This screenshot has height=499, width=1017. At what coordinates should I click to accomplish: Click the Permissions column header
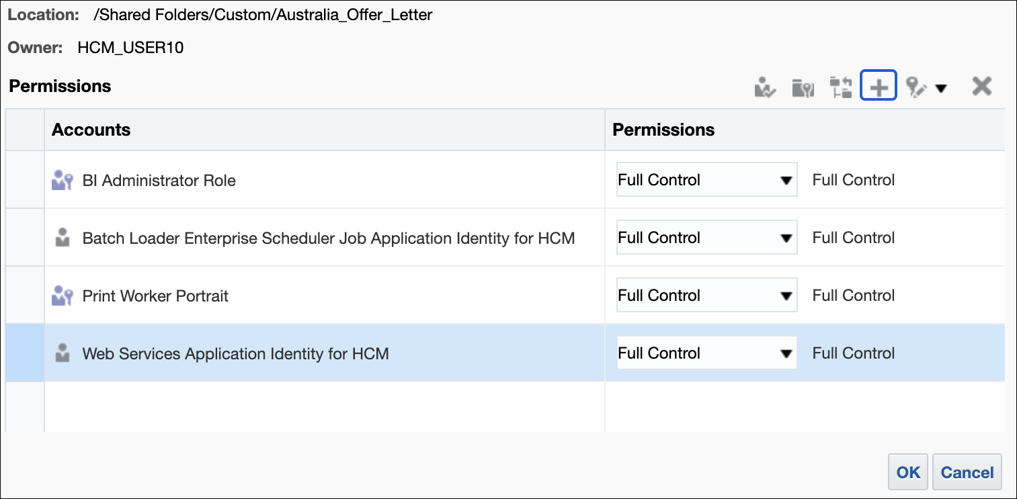(663, 130)
